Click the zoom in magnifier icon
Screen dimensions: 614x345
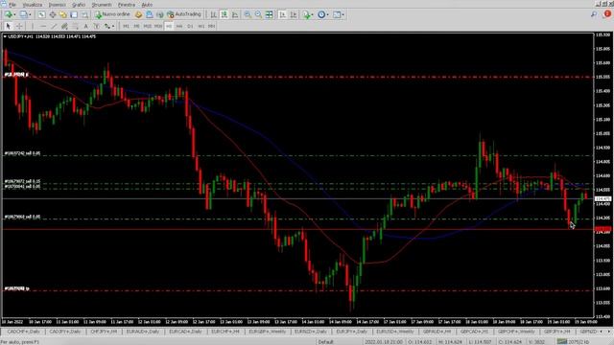click(248, 15)
